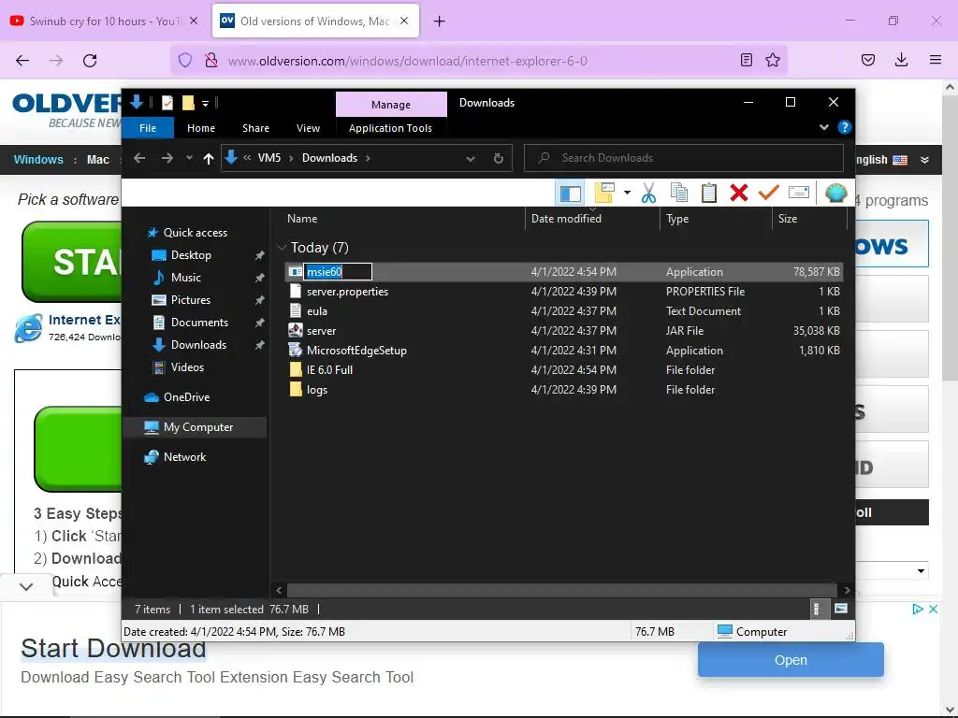The width and height of the screenshot is (958, 718).
Task: Open the browser Downloads panel icon
Action: (901, 60)
